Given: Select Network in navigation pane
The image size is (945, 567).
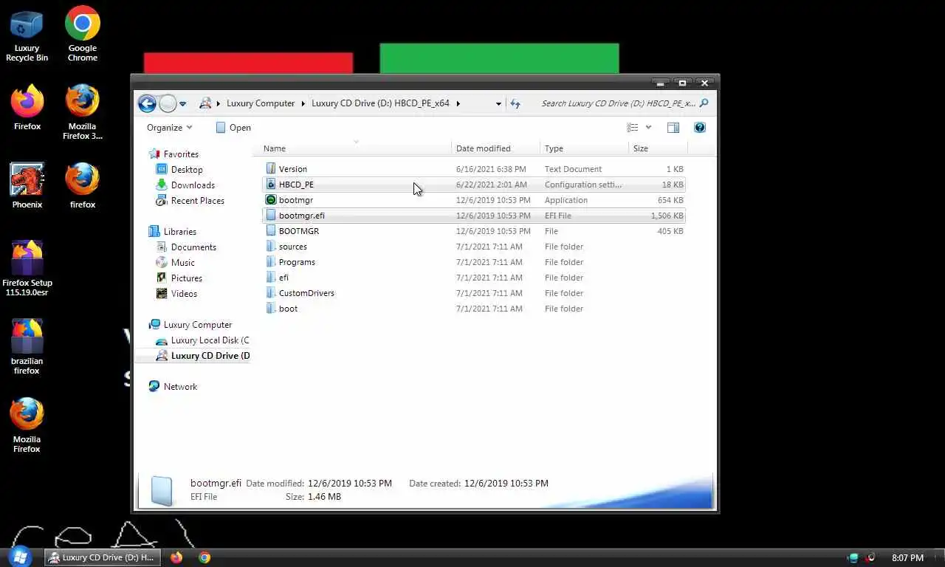Looking at the screenshot, I should (180, 387).
